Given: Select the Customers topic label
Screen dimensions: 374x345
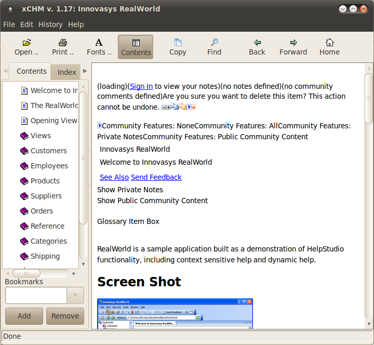Looking at the screenshot, I should [x=49, y=151].
